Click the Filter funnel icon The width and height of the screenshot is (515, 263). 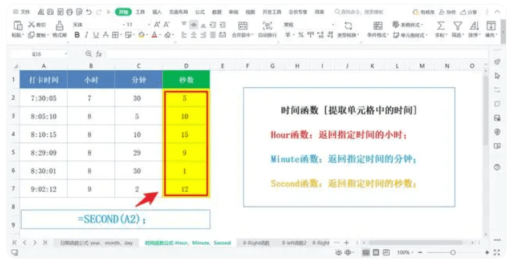click(457, 25)
